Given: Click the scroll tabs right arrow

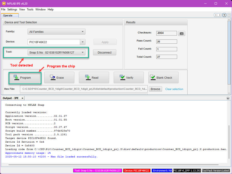Looking at the screenshot, I should point(220,15).
